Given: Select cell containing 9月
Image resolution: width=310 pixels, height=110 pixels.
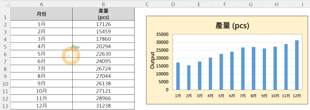Looking at the screenshot, I should click(x=41, y=83).
